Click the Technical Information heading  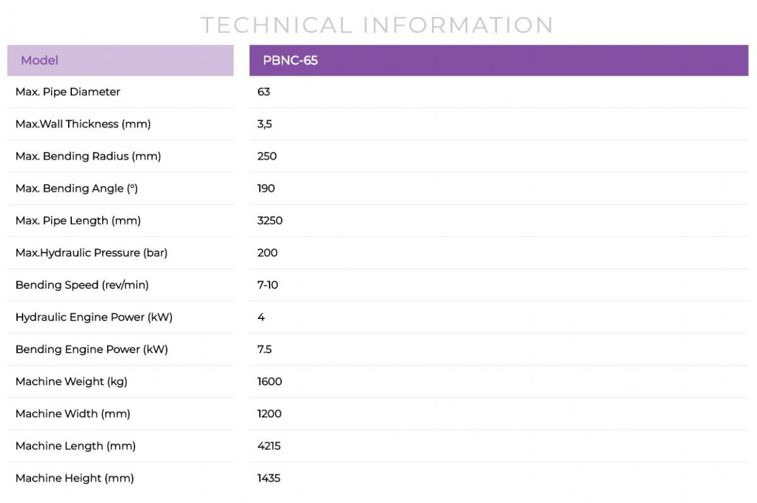pos(377,25)
